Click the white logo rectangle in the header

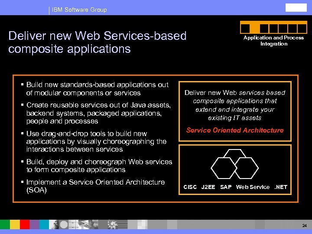click(x=296, y=7)
